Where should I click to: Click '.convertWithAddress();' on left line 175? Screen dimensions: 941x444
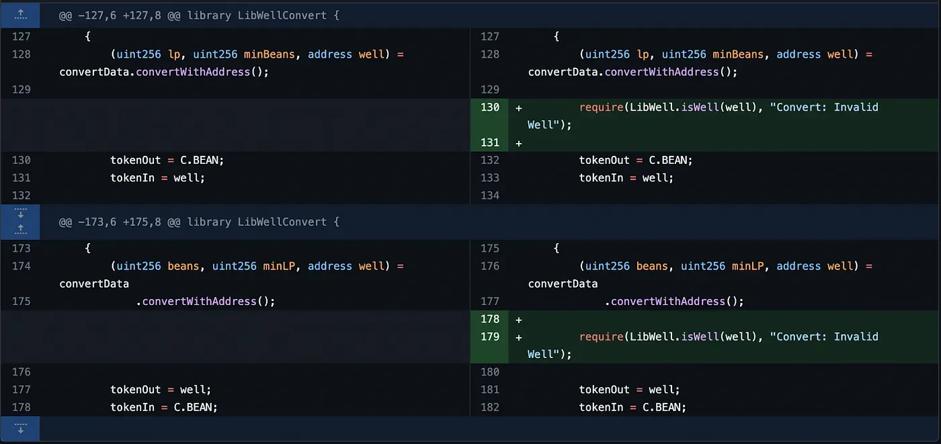click(x=206, y=302)
